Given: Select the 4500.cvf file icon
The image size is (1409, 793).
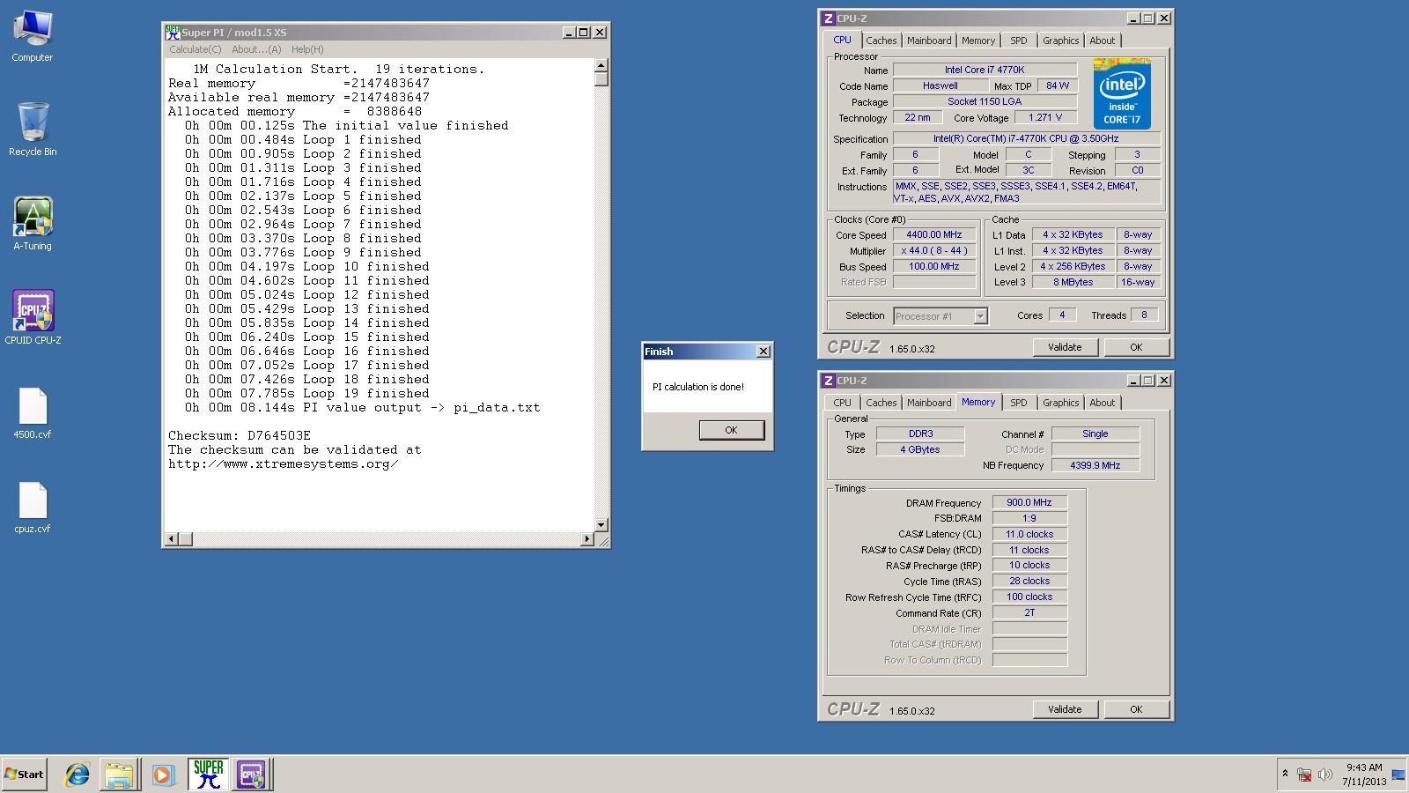Looking at the screenshot, I should pyautogui.click(x=33, y=413).
